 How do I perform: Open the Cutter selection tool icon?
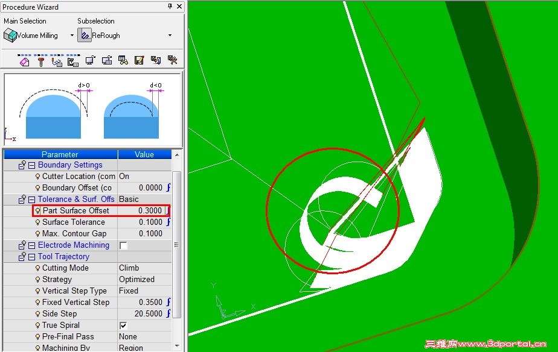41,61
